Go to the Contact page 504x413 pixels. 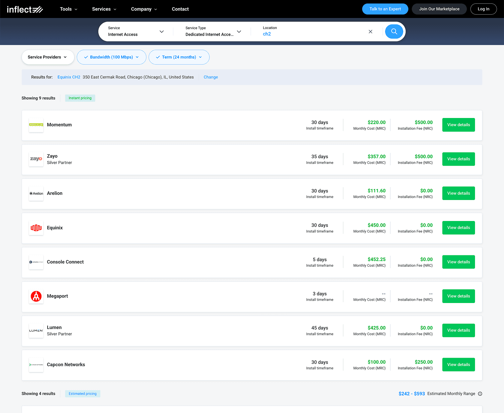pos(180,9)
